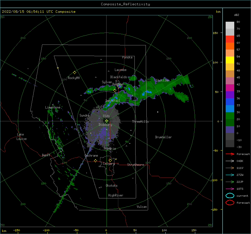Click the cyan 27ZW arrow icon
This screenshot has width=251, height=234.
point(230,175)
